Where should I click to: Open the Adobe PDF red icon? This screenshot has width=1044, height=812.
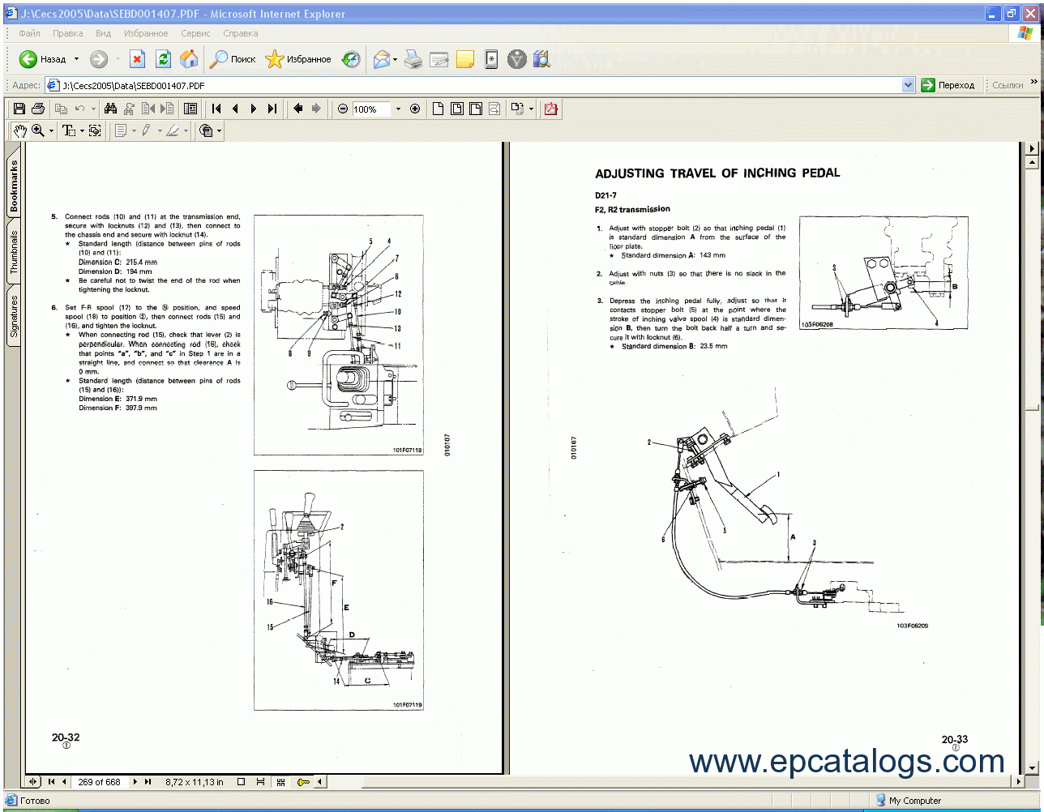pyautogui.click(x=551, y=109)
